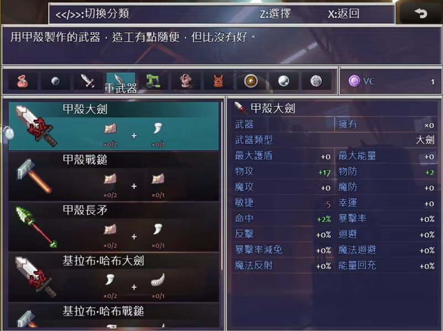
Task: Open the green gun weapons category
Action: click(153, 81)
